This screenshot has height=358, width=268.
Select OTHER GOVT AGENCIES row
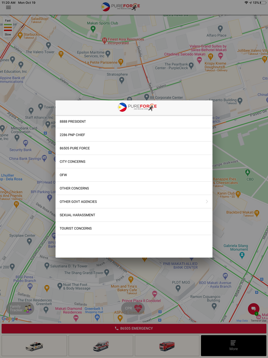pos(134,202)
